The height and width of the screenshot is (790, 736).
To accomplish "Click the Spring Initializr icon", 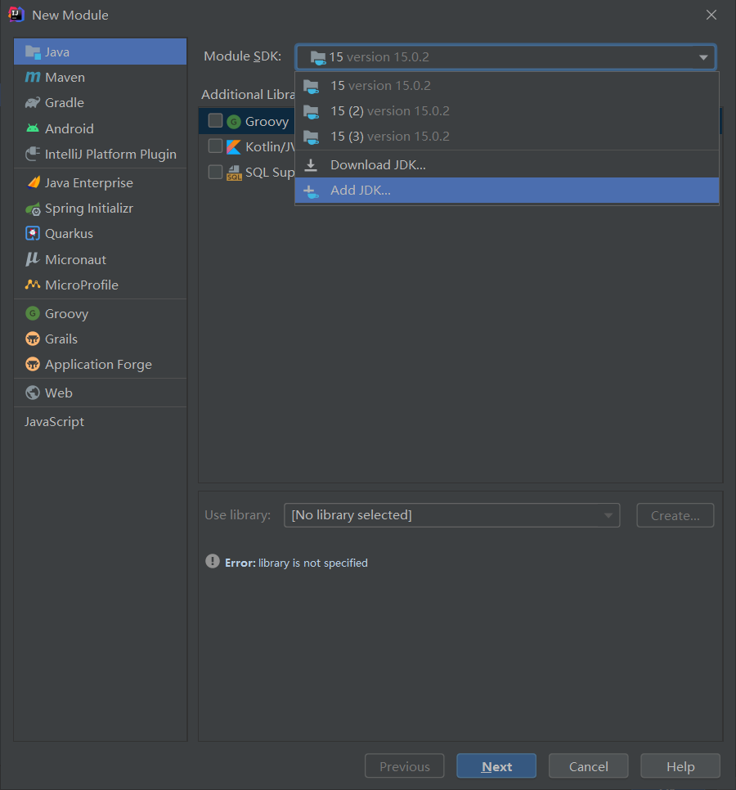I will (33, 209).
